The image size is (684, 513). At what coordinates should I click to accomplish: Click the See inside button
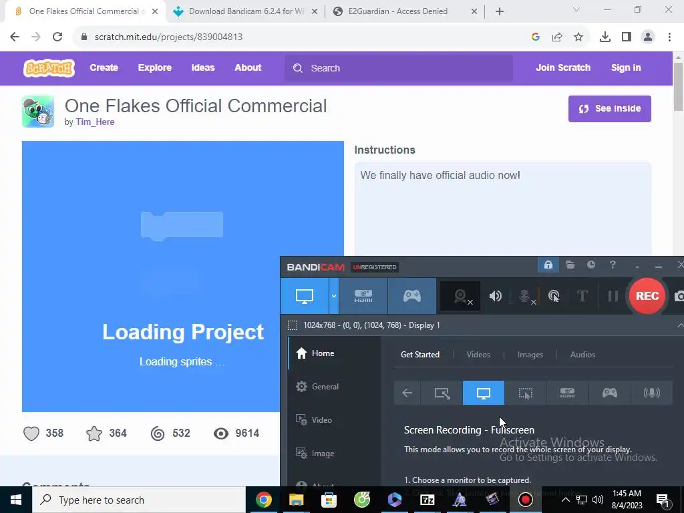[x=609, y=109]
